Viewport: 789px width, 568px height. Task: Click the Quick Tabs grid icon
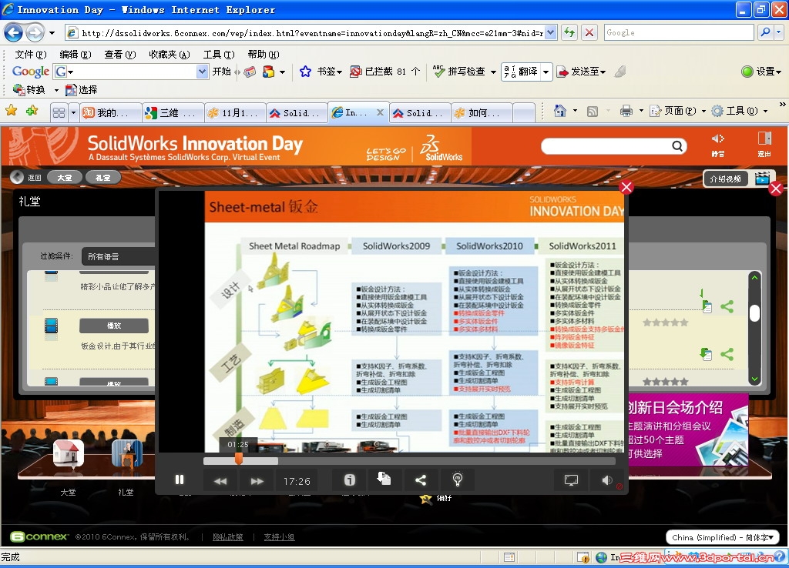click(x=59, y=112)
